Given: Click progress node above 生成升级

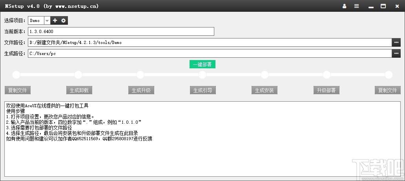Looking at the screenshot, I should click(x=140, y=75).
